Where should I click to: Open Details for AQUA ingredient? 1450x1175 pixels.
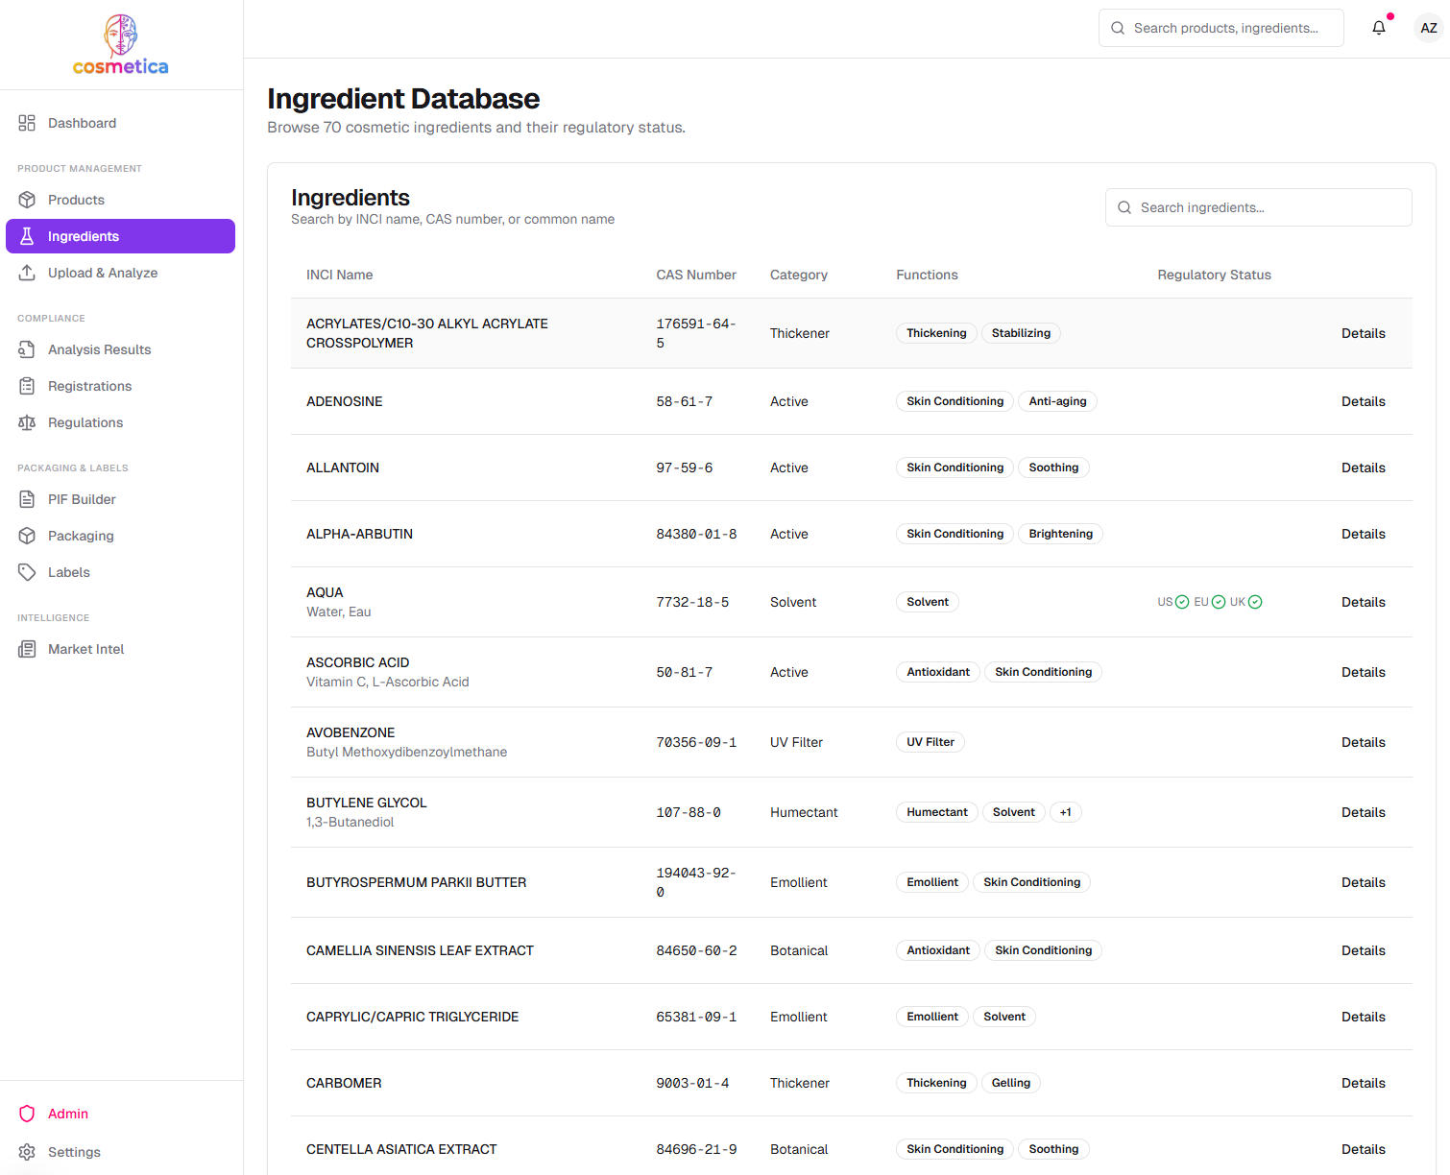[1363, 602]
